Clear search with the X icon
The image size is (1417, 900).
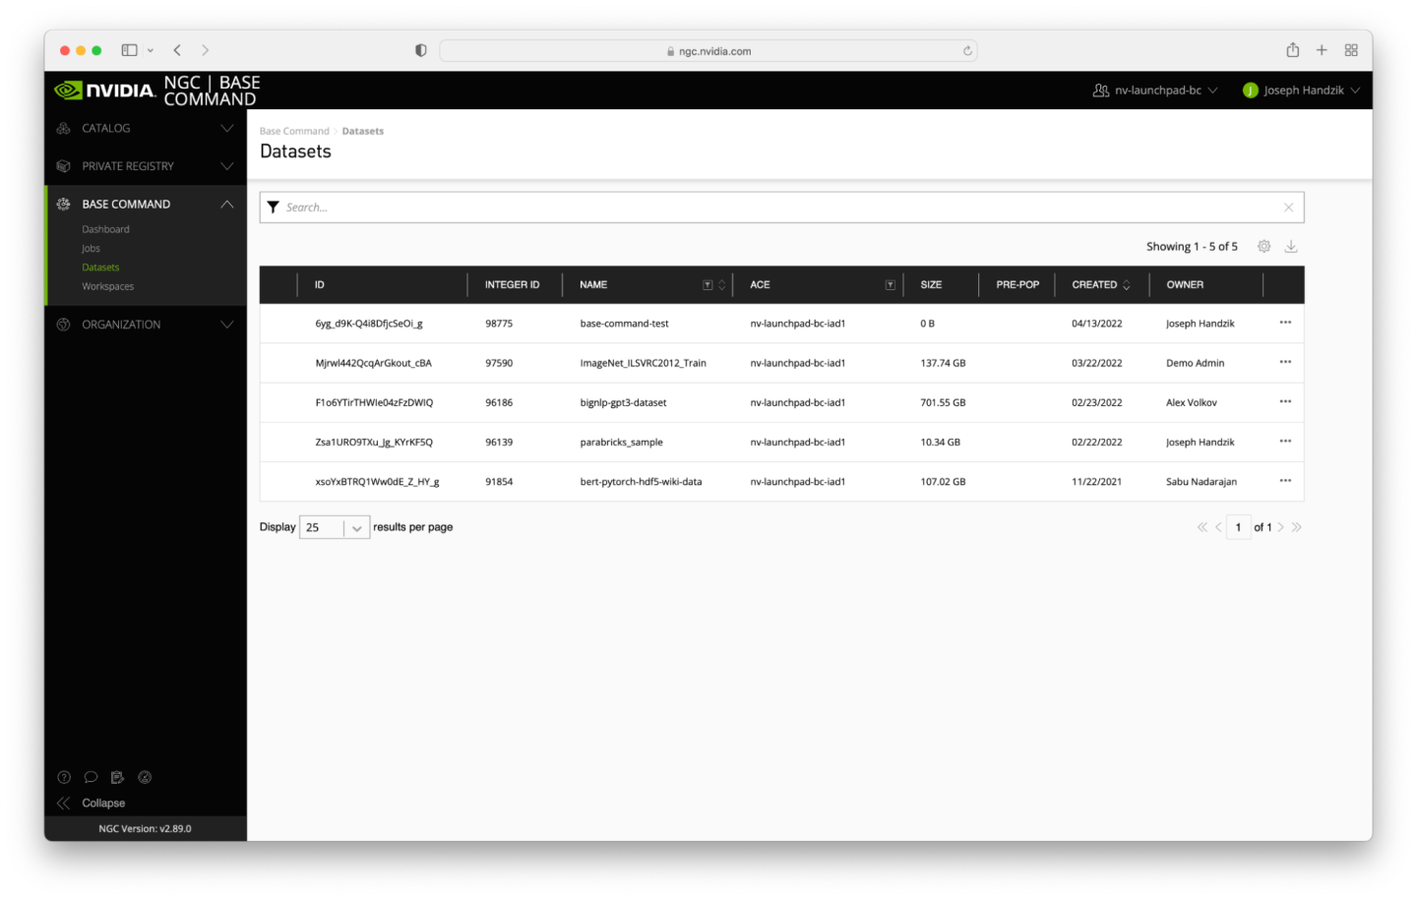[x=1288, y=208]
